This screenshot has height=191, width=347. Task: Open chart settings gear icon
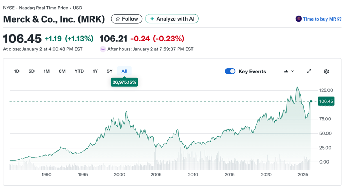tap(326, 71)
